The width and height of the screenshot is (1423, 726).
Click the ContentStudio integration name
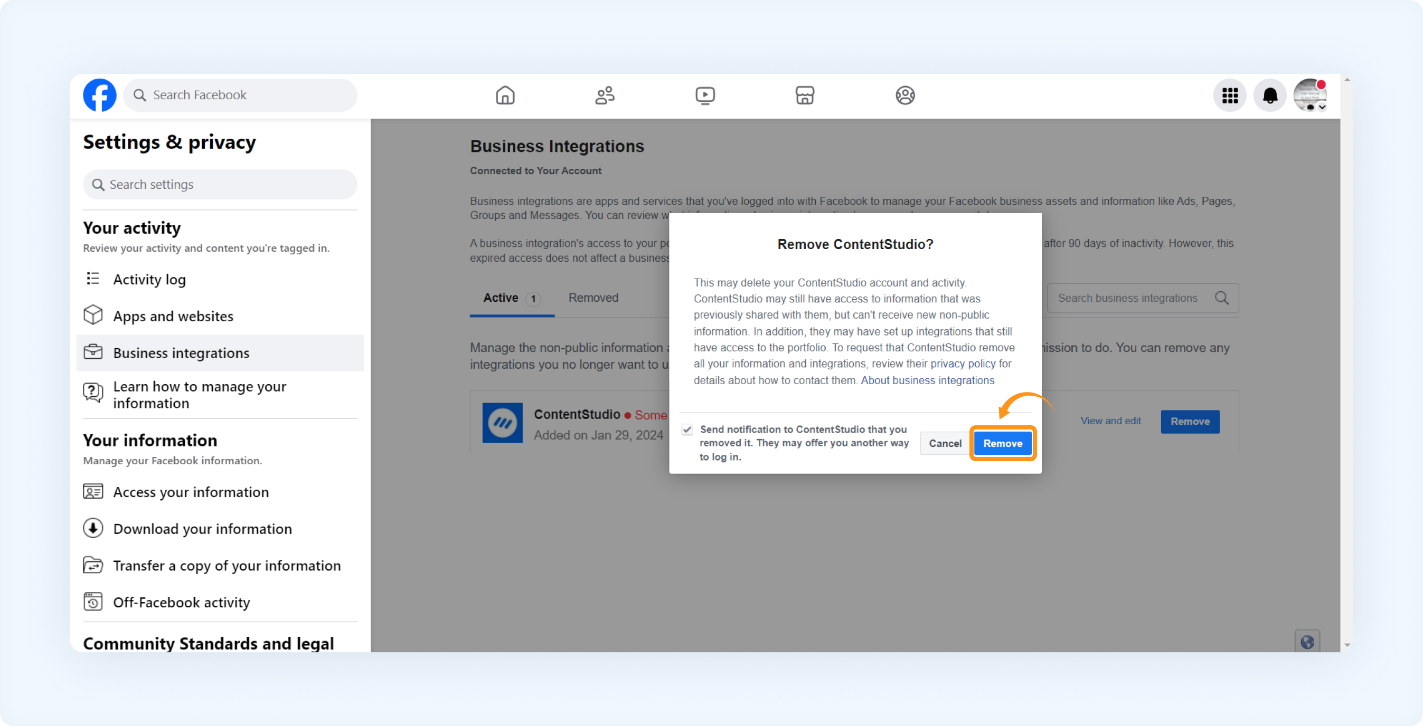click(577, 414)
